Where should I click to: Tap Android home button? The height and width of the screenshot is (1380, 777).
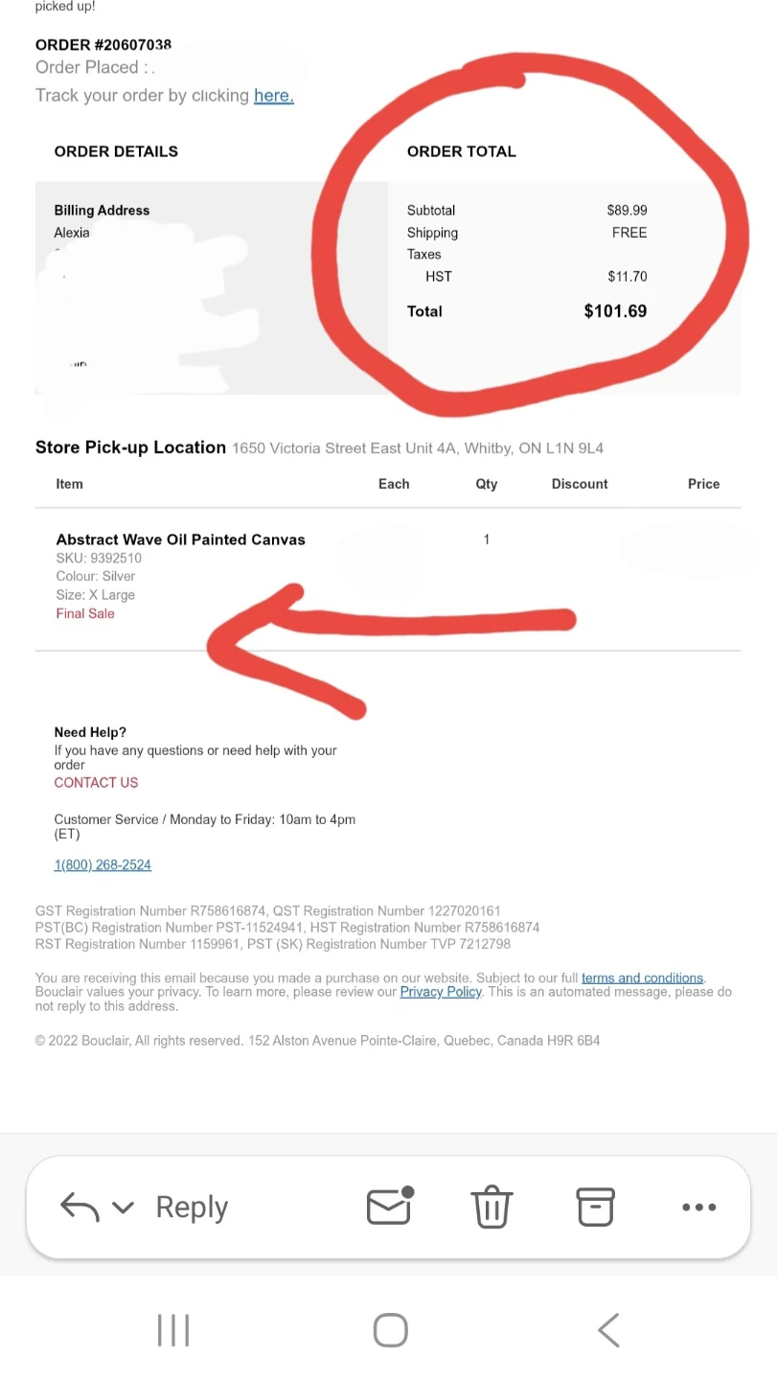click(x=390, y=1330)
